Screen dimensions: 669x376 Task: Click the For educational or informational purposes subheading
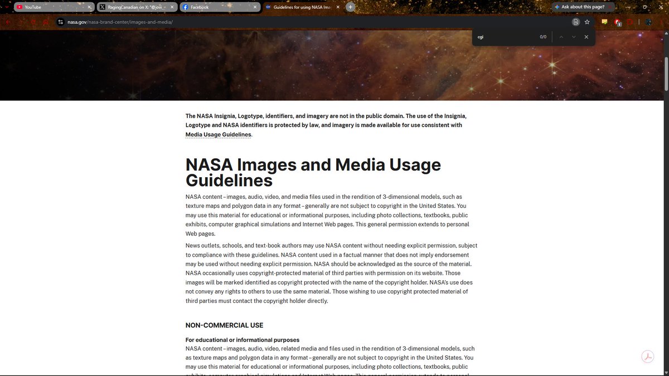(243, 340)
